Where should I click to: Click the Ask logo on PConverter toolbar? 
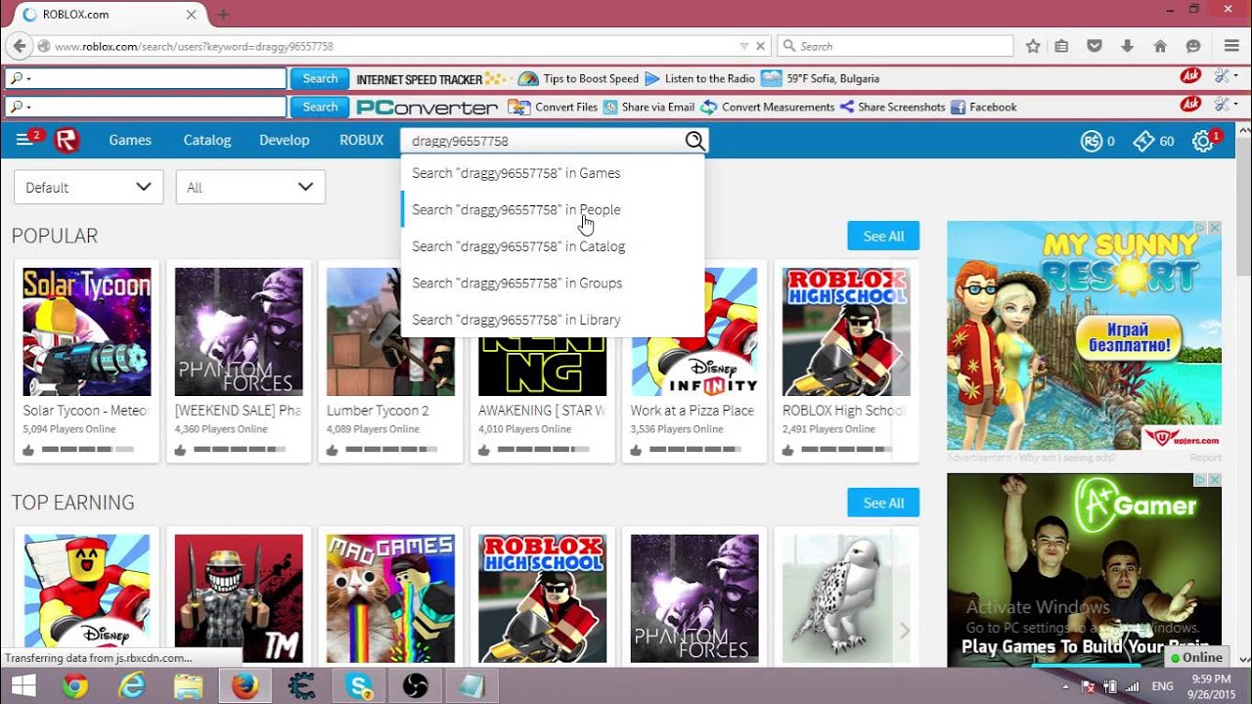[1190, 104]
